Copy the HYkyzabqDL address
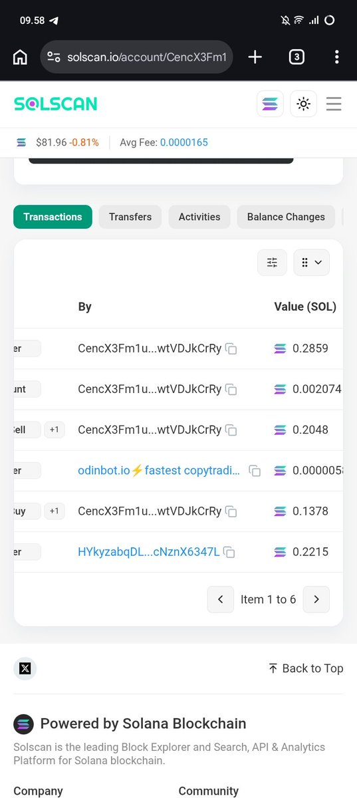This screenshot has height=798, width=357. 229,552
